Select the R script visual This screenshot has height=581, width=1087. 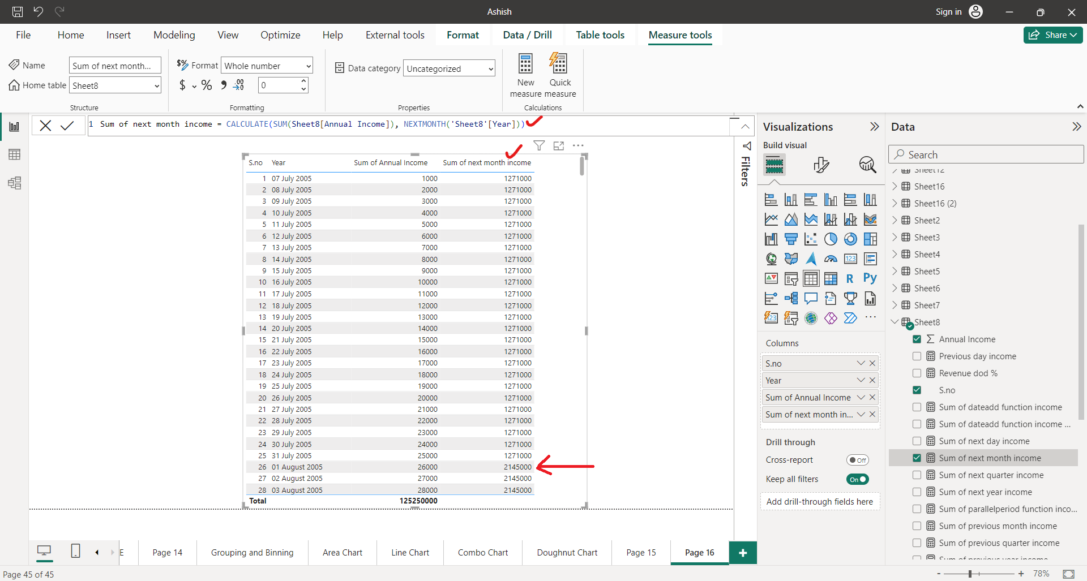coord(850,278)
